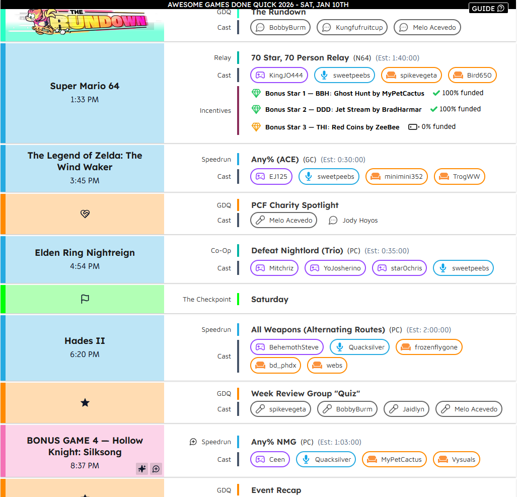Viewport: 519px width, 497px height.
Task: Click the add-comment icon on Silksong block
Action: [156, 469]
